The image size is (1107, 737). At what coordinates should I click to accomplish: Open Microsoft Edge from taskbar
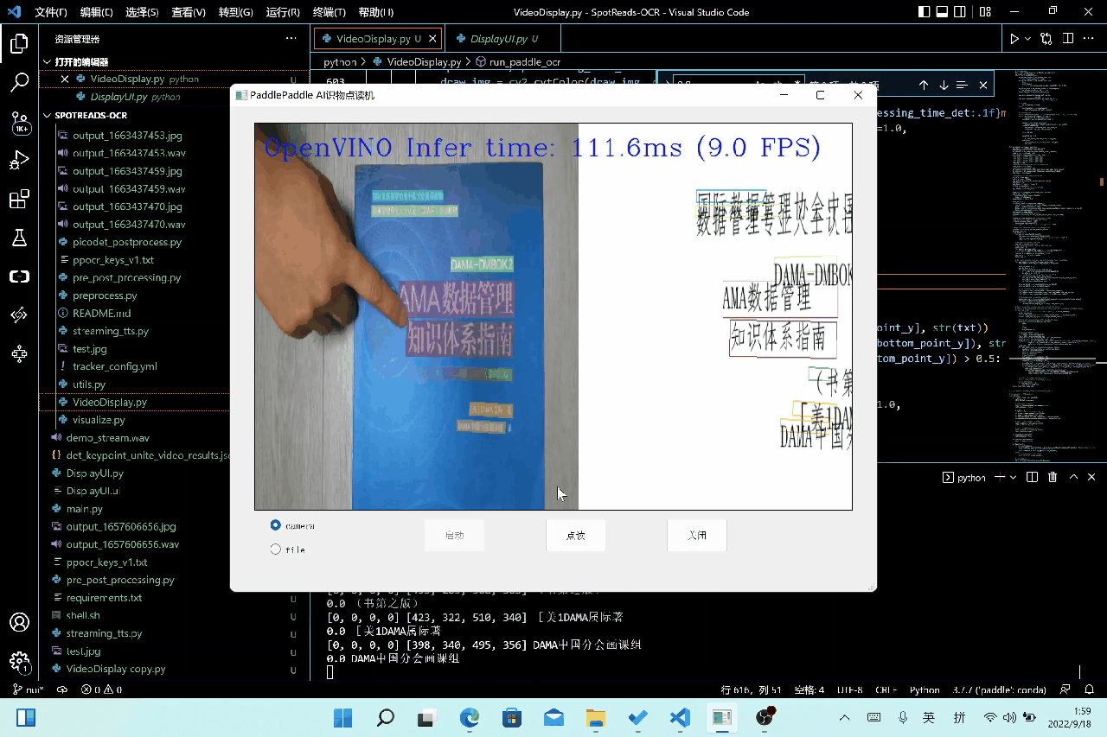pyautogui.click(x=470, y=717)
